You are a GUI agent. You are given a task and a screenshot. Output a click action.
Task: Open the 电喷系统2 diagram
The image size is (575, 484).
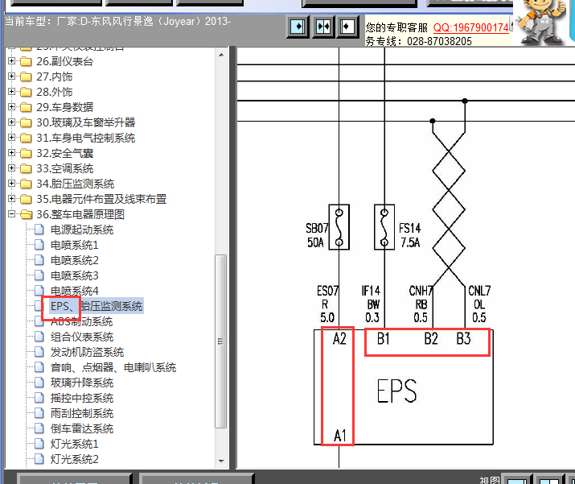tap(75, 260)
